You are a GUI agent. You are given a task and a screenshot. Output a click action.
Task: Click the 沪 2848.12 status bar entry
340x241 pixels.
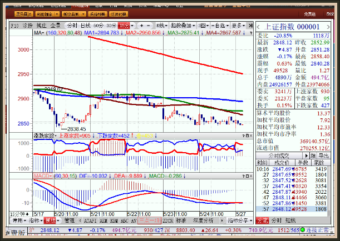(x=44, y=230)
